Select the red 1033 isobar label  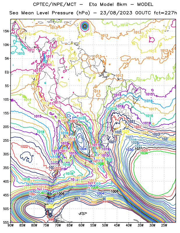(x=144, y=151)
